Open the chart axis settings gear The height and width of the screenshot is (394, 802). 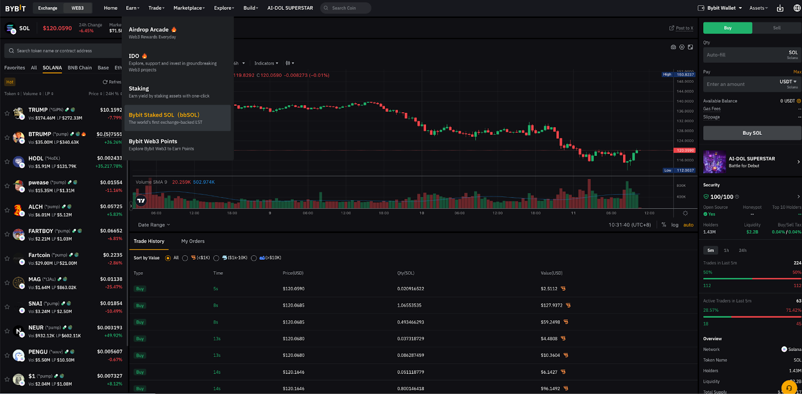685,213
